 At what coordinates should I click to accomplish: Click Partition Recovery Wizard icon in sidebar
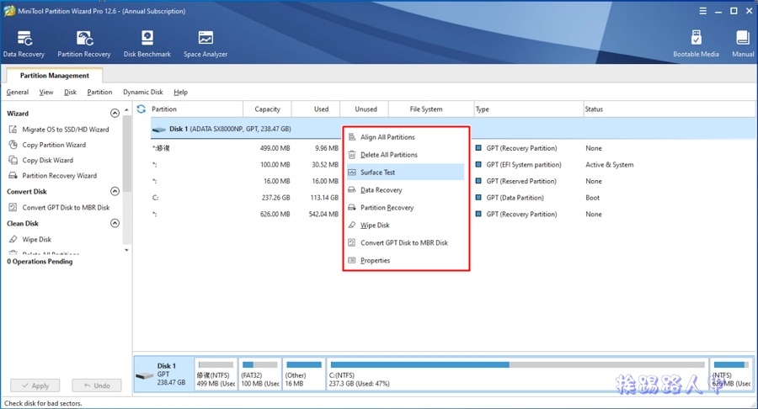tap(13, 176)
